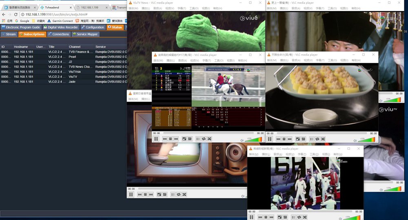
Task: Stop playback in Minion TV VLC window
Action: tap(146, 194)
